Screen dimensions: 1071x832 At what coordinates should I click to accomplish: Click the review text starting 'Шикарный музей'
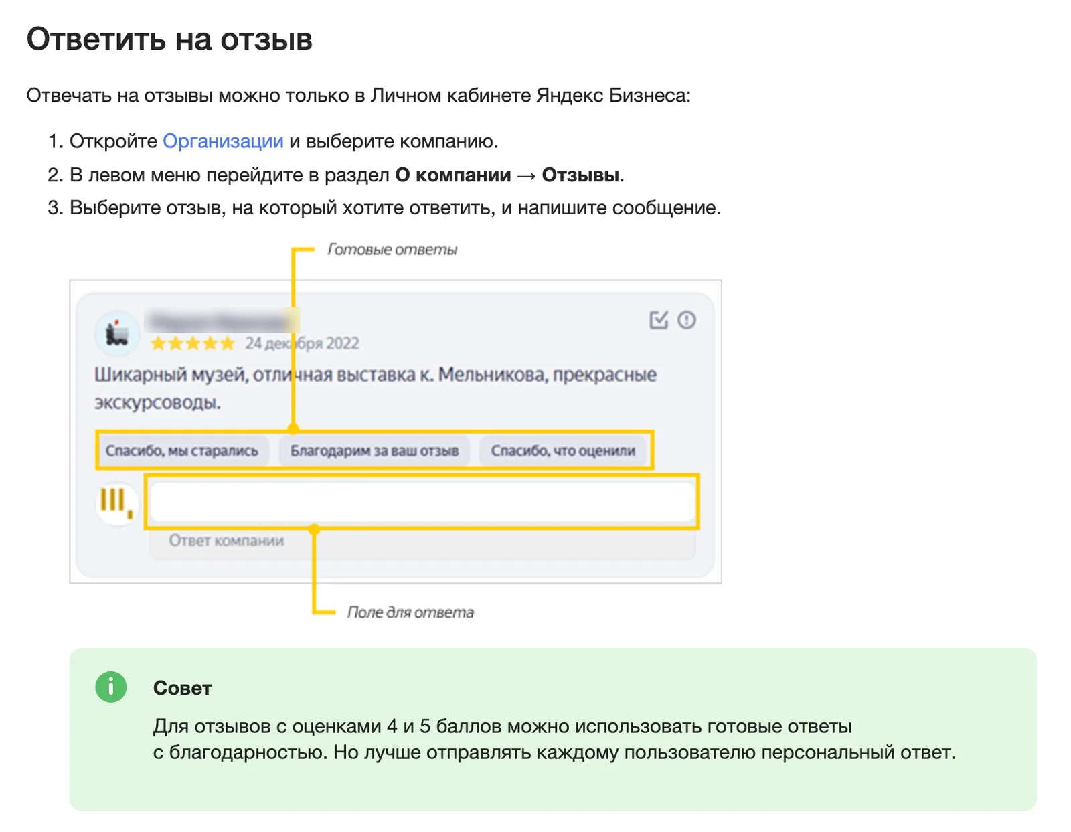(x=376, y=388)
